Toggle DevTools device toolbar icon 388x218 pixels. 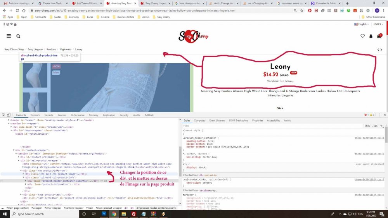pyautogui.click(x=9, y=115)
